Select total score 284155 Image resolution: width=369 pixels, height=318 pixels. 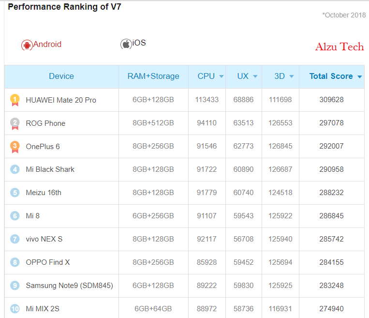click(331, 262)
